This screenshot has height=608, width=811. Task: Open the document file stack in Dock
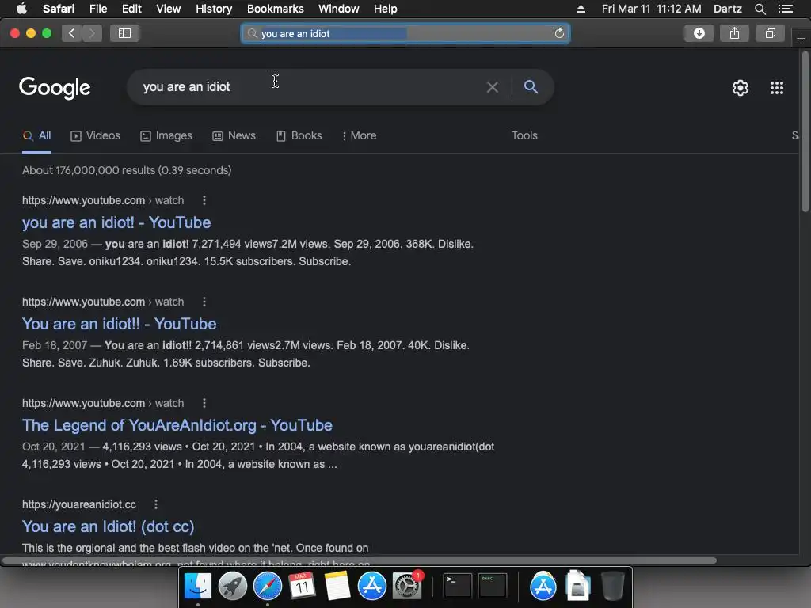[577, 587]
